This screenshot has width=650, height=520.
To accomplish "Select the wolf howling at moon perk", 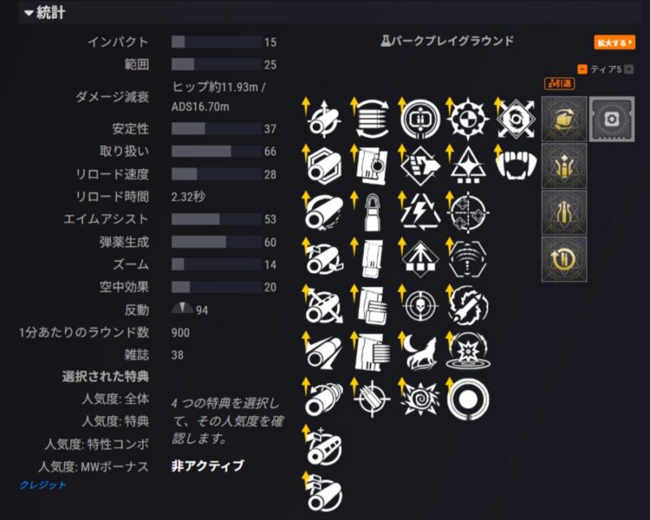I will [420, 353].
